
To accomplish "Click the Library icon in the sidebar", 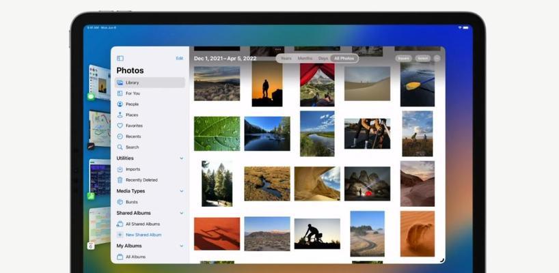I will pos(120,83).
